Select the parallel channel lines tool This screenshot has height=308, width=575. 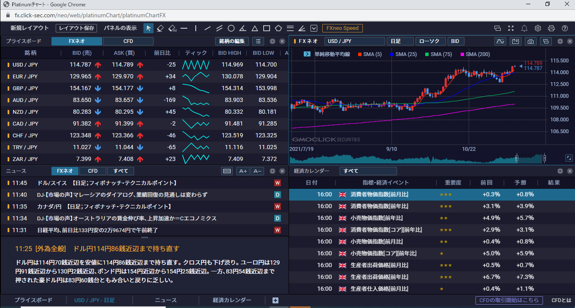(219, 28)
